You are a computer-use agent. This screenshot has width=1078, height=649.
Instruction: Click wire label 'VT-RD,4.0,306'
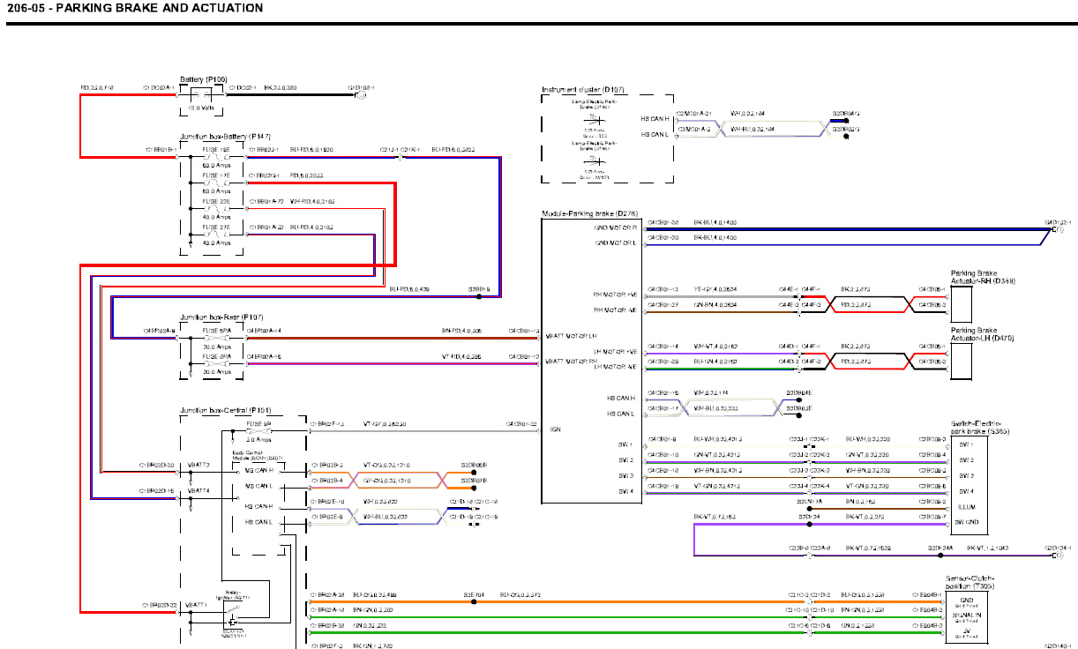coord(462,356)
